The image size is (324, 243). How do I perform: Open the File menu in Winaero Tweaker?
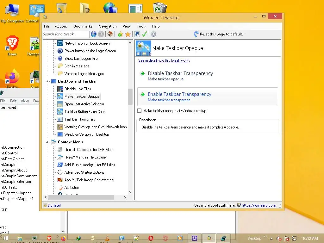(47, 26)
